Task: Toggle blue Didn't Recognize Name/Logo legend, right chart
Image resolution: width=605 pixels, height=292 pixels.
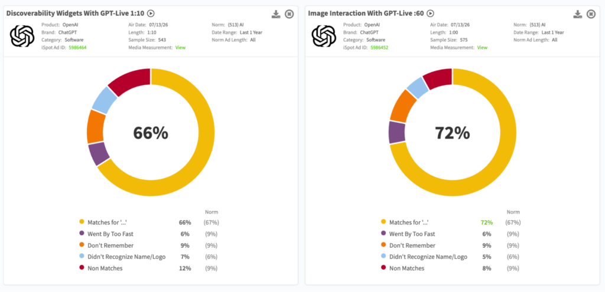Action: point(383,257)
